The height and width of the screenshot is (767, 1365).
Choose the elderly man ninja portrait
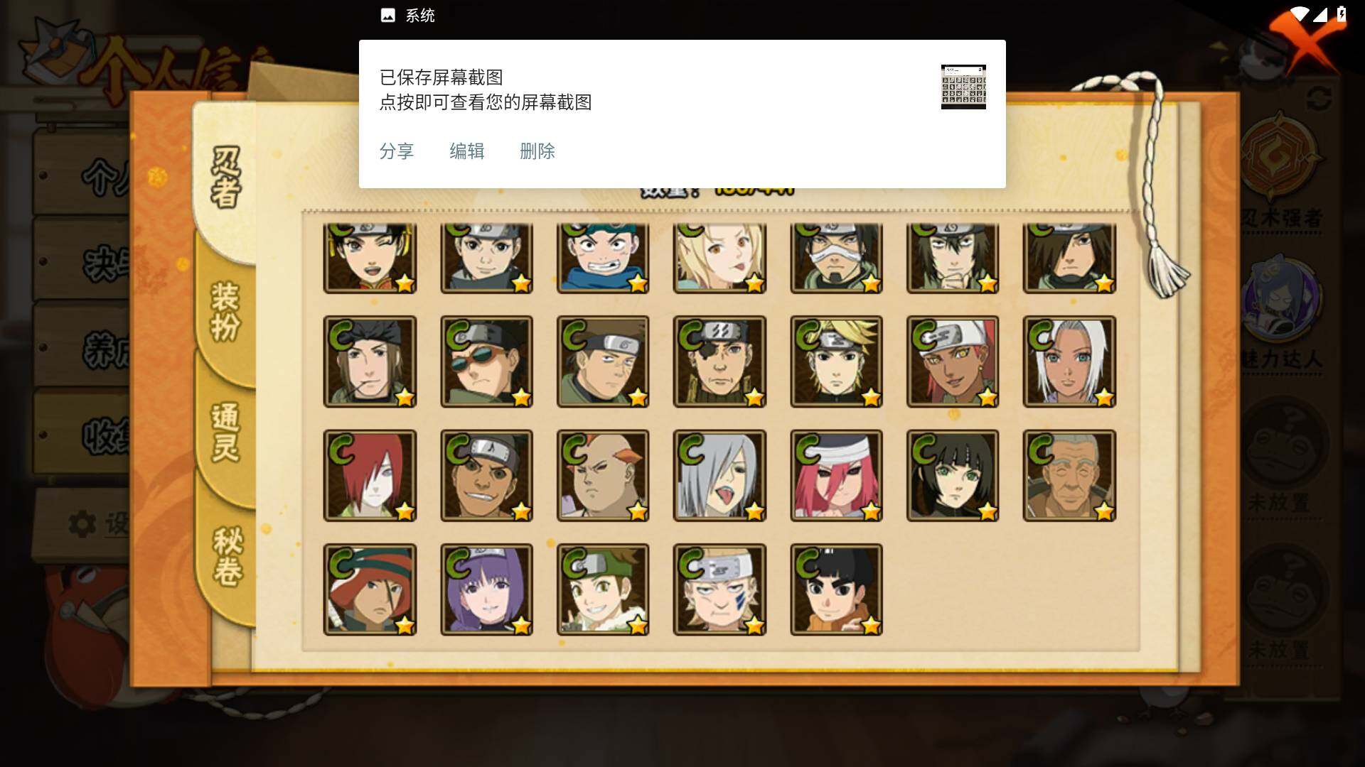(1069, 475)
